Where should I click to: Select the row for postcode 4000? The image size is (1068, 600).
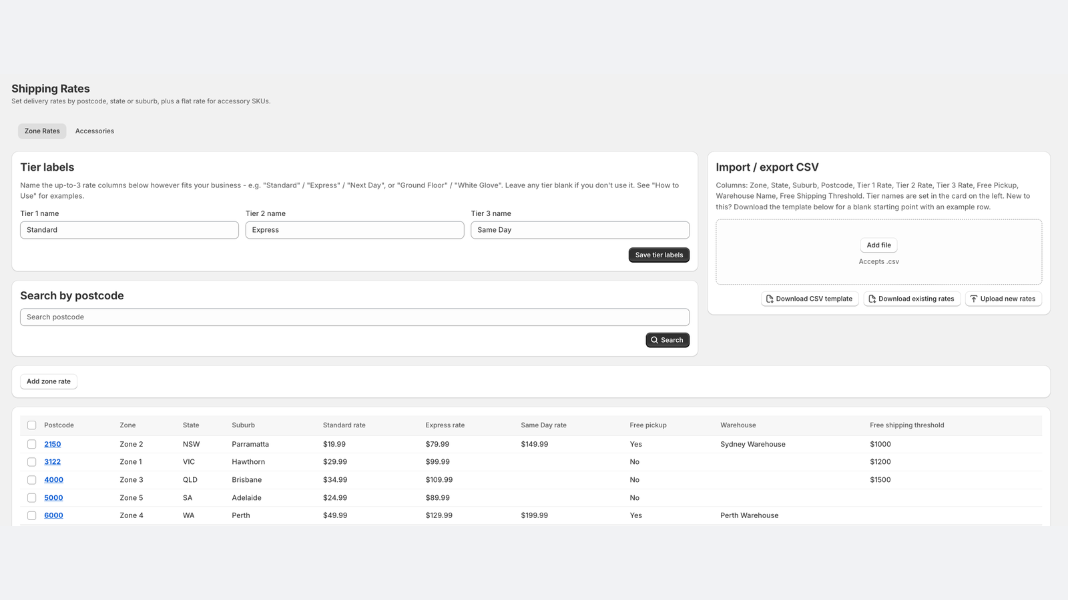(31, 480)
